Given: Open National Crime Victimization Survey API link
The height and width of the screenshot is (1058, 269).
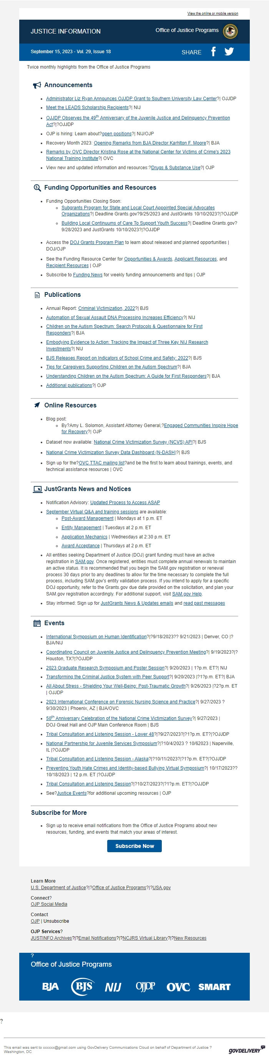Looking at the screenshot, I should click(x=143, y=442).
